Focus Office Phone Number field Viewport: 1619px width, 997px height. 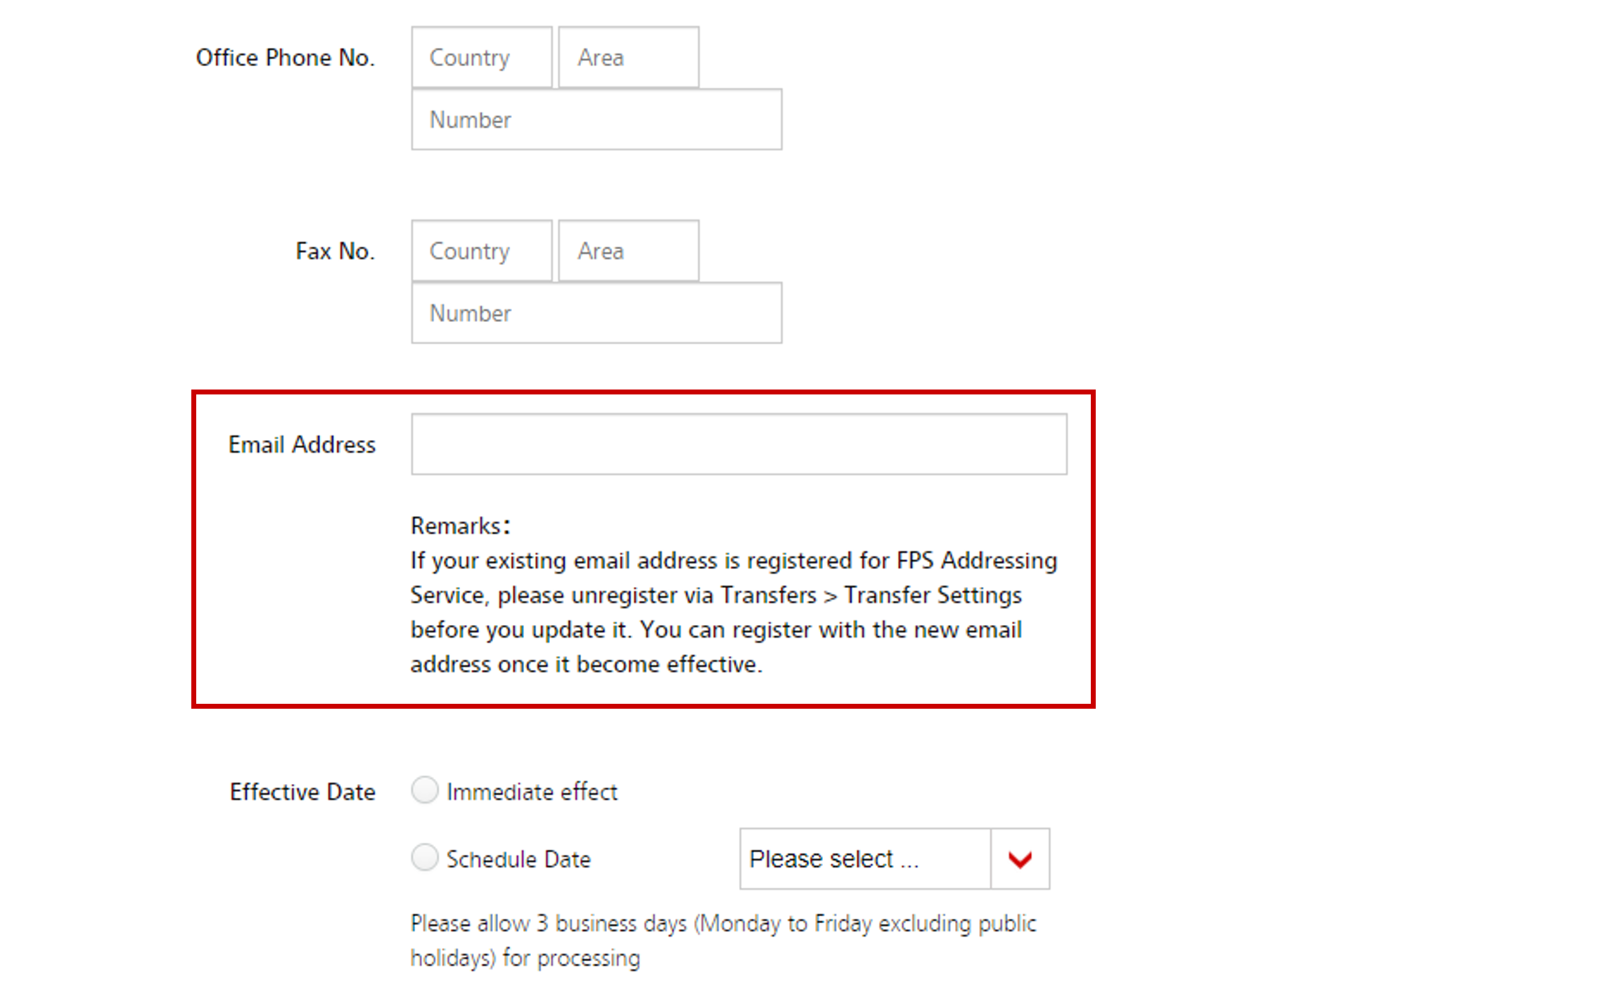coord(596,120)
